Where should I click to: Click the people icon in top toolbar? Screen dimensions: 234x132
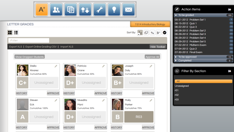coord(56,9)
